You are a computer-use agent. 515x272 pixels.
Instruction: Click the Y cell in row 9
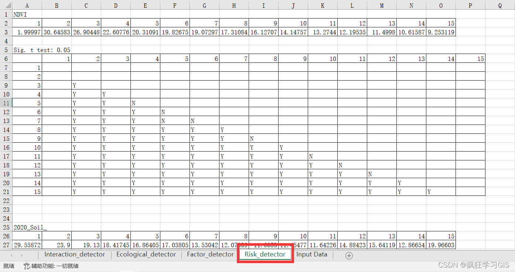tap(86, 85)
